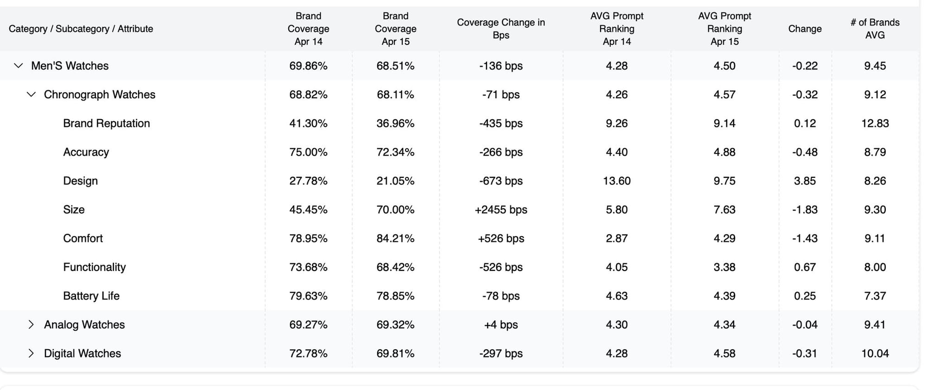Sort by the Change column header
The width and height of the screenshot is (927, 390).
pyautogui.click(x=805, y=29)
